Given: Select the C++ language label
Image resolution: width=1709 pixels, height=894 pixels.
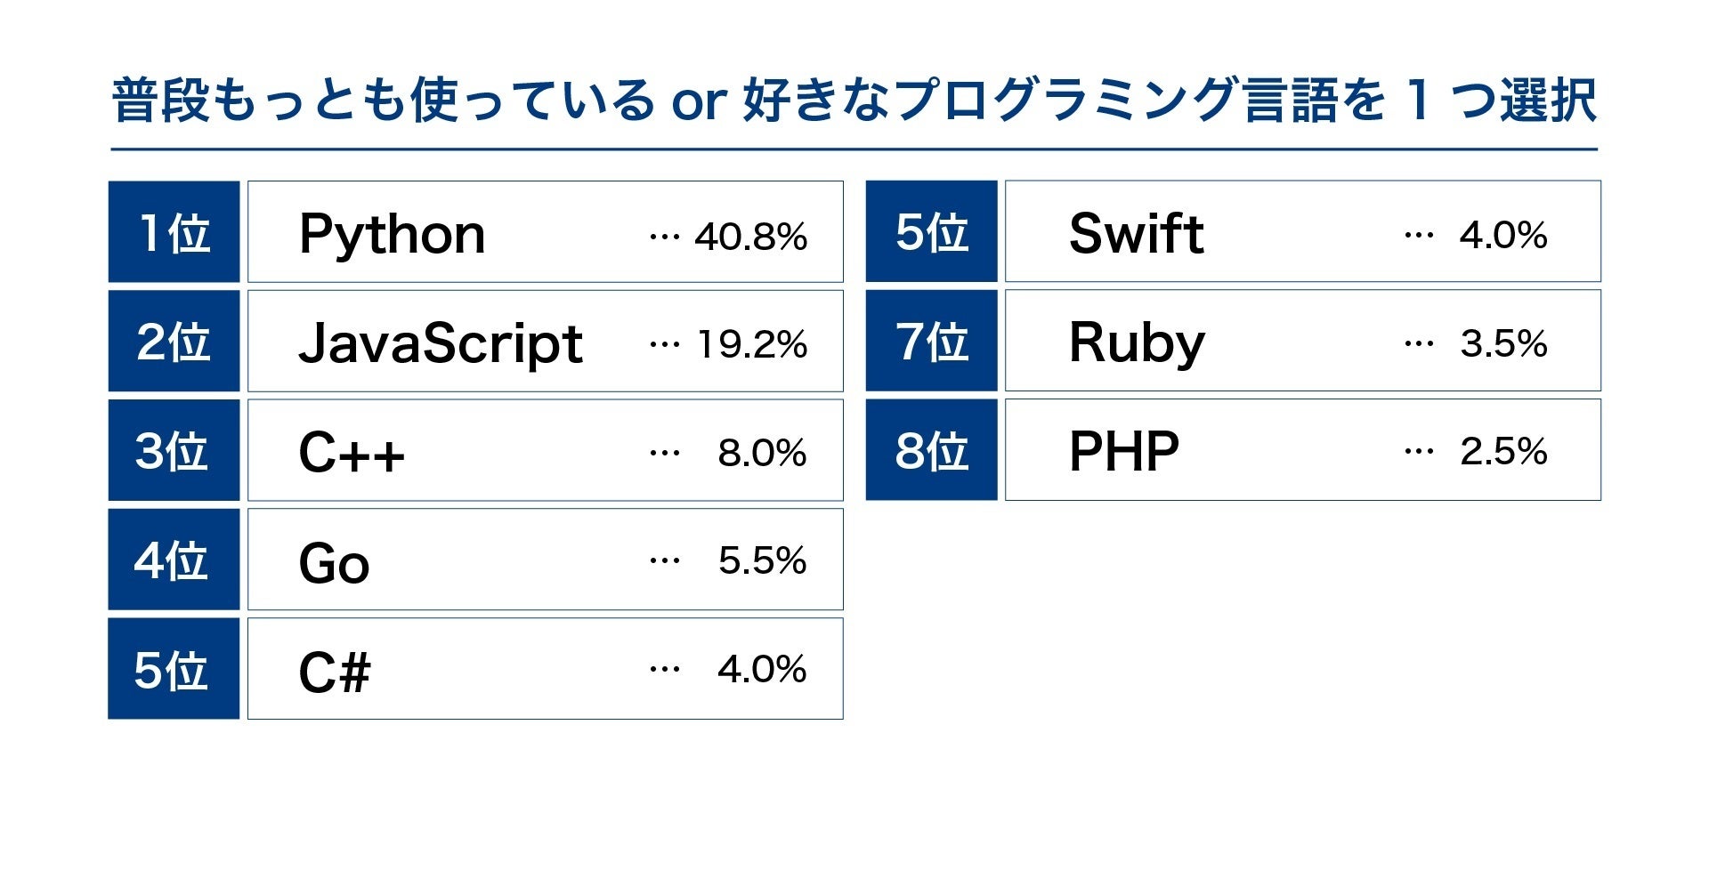Looking at the screenshot, I should (x=351, y=453).
